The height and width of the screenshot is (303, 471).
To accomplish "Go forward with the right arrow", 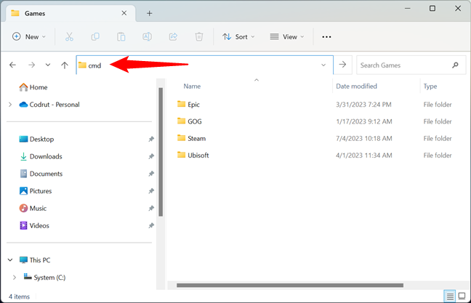I will (x=31, y=65).
